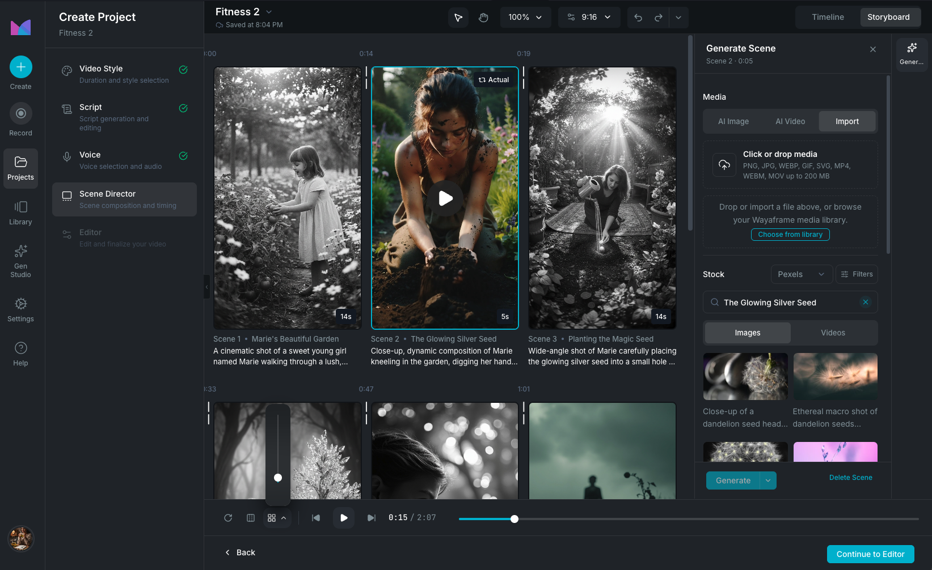Select the hand pan tool
This screenshot has height=570, width=932.
coord(483,18)
